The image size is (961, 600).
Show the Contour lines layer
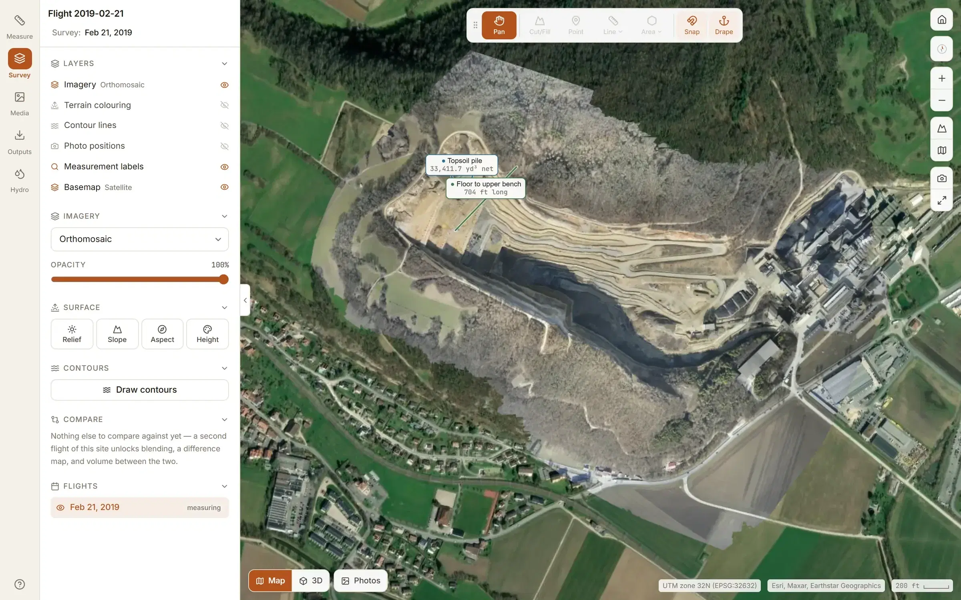pyautogui.click(x=225, y=126)
